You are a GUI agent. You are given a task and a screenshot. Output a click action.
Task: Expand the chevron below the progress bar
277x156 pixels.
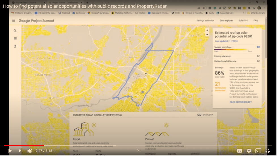tap(138, 150)
